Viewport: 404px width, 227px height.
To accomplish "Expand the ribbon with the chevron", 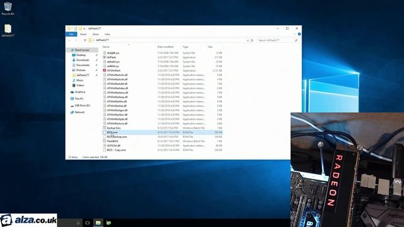I will (x=295, y=34).
